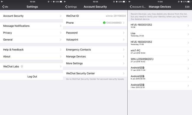
Task: Click chevron on Account Security row
Action: click(61, 16)
